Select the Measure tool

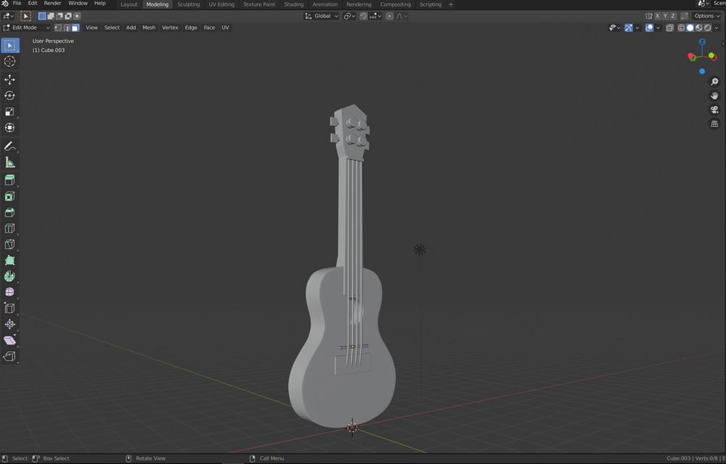pyautogui.click(x=9, y=162)
